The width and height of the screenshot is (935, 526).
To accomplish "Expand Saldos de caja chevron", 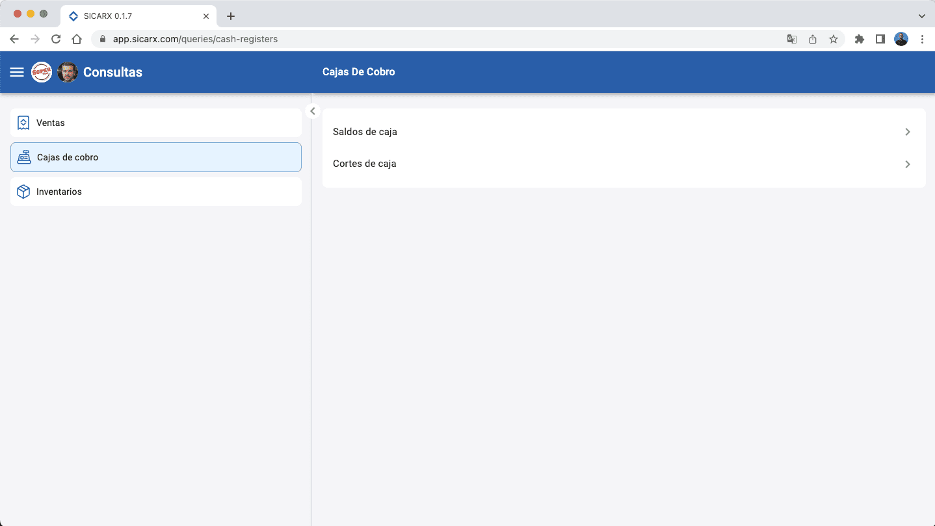I will 908,132.
